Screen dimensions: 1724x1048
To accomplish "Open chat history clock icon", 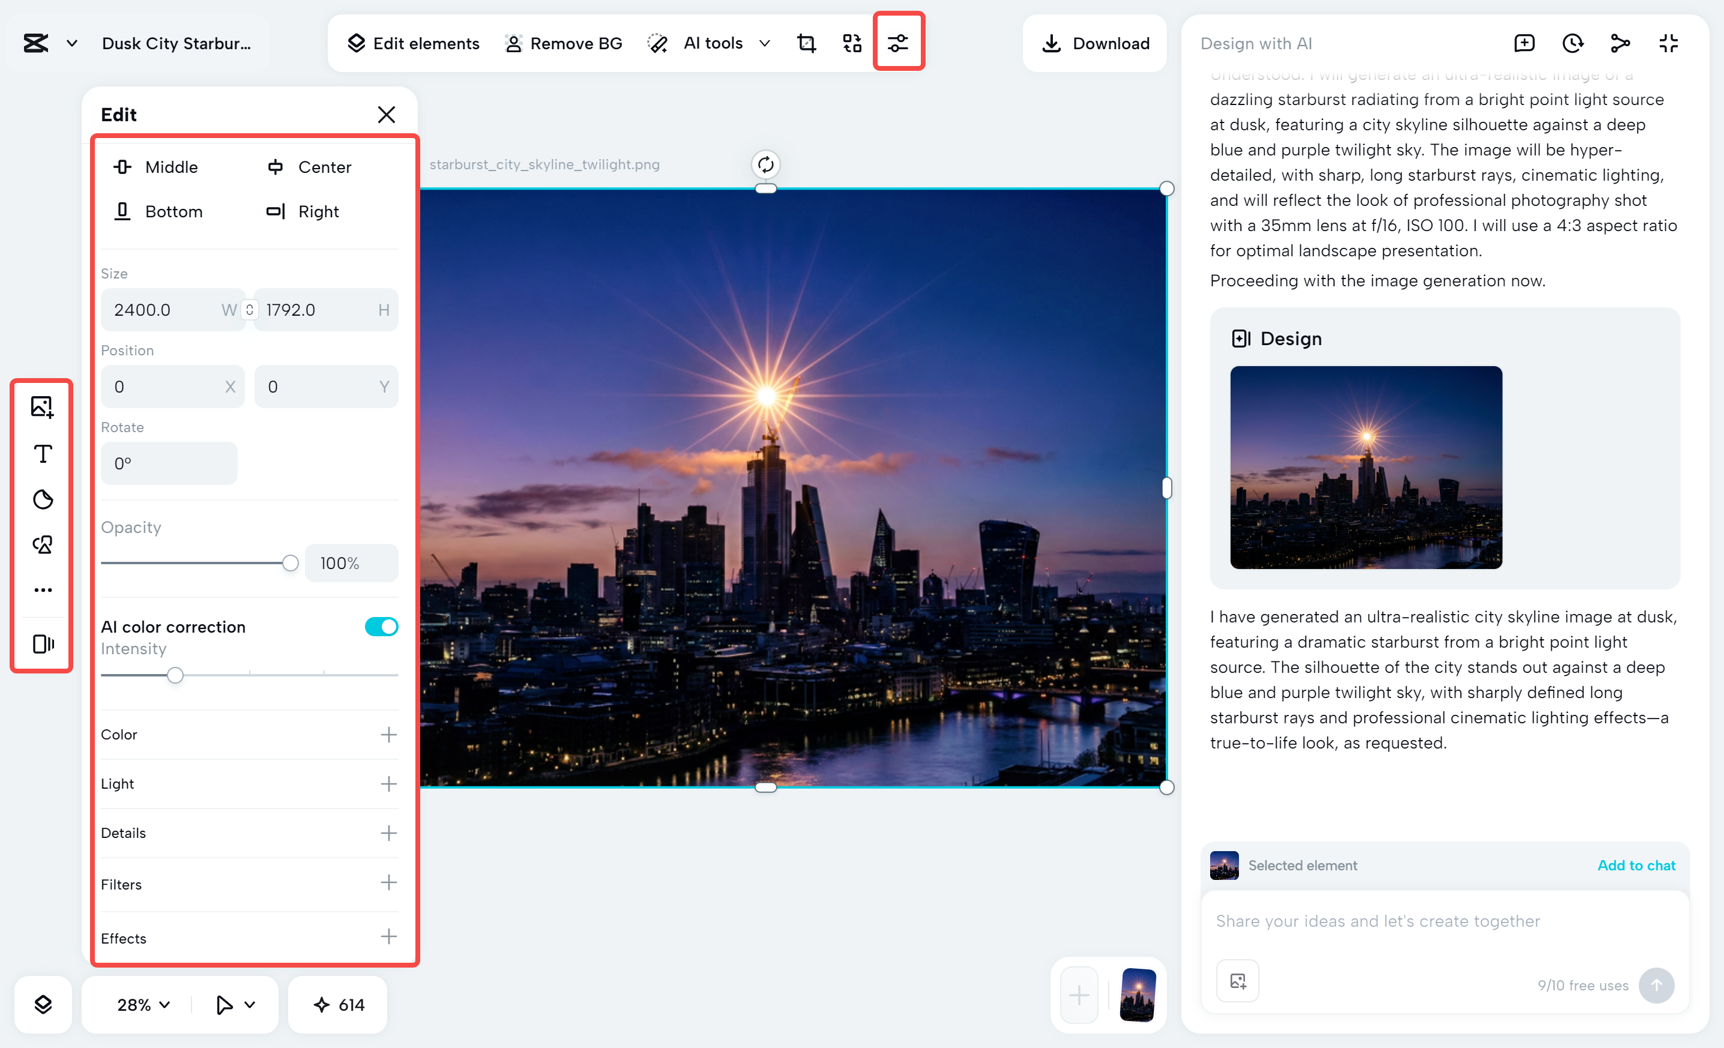I will (x=1572, y=43).
